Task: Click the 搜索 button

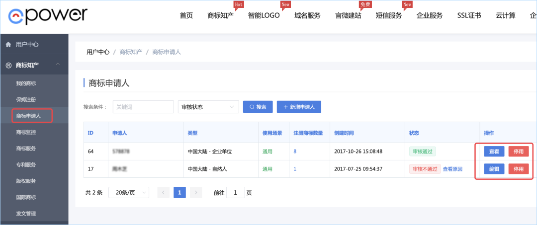Action: [x=258, y=107]
